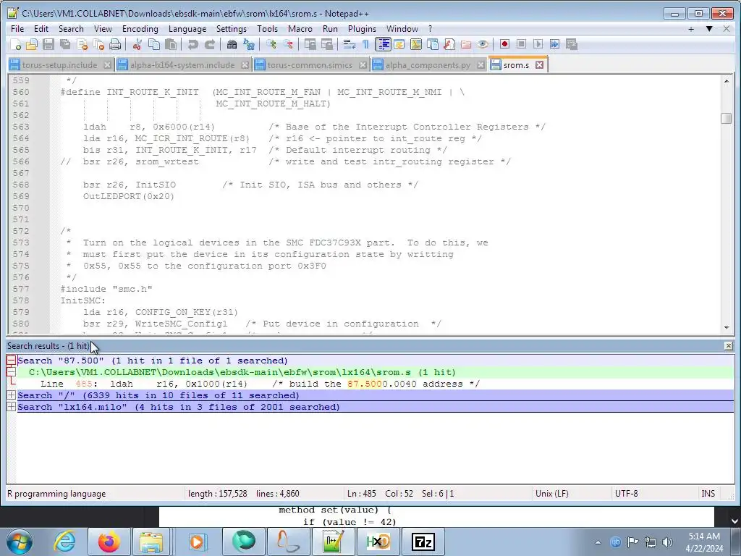Open 7-Zip from the taskbar
The image size is (741, 556).
423,542
